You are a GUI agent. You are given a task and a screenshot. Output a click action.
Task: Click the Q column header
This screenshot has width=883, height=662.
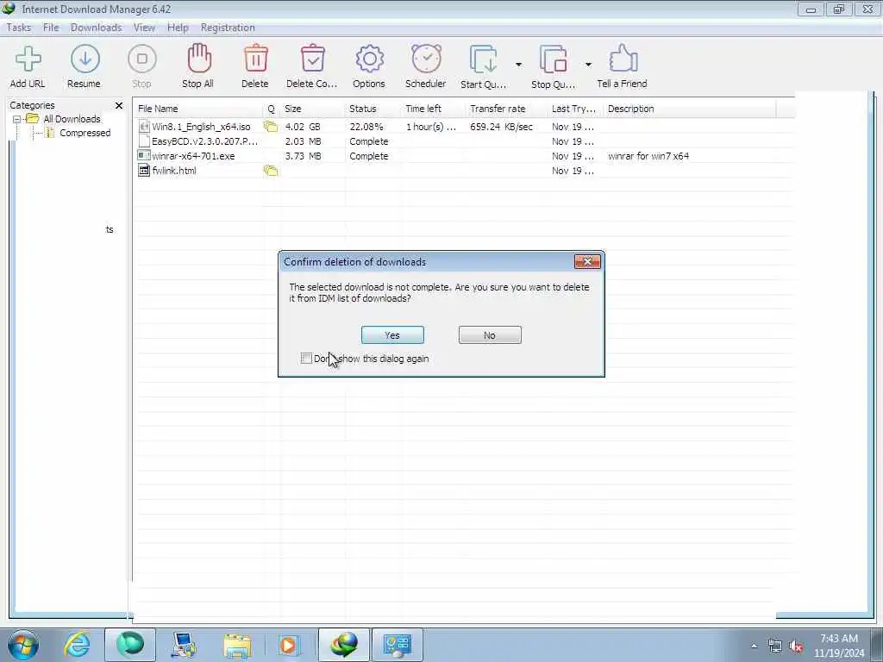coord(272,109)
